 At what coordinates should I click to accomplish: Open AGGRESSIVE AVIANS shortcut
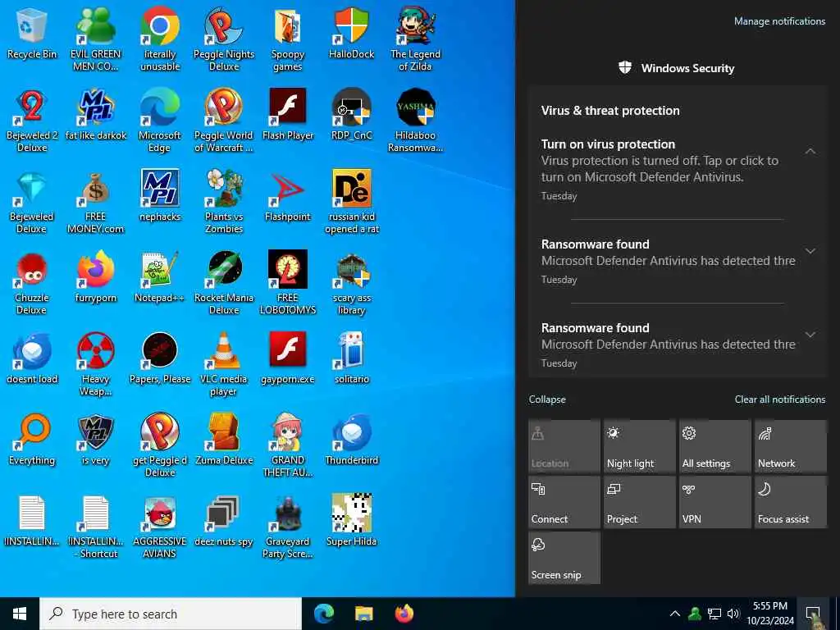(x=160, y=526)
